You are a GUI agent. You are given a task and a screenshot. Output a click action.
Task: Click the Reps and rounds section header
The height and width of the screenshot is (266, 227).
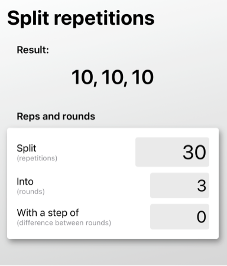tap(56, 116)
